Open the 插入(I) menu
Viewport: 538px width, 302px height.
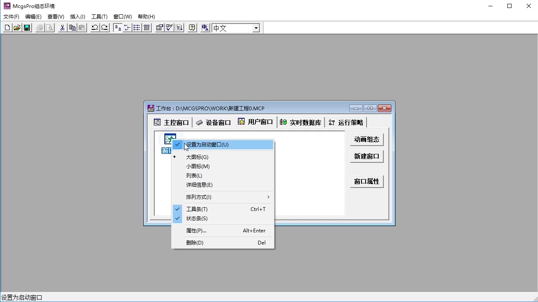pos(78,17)
